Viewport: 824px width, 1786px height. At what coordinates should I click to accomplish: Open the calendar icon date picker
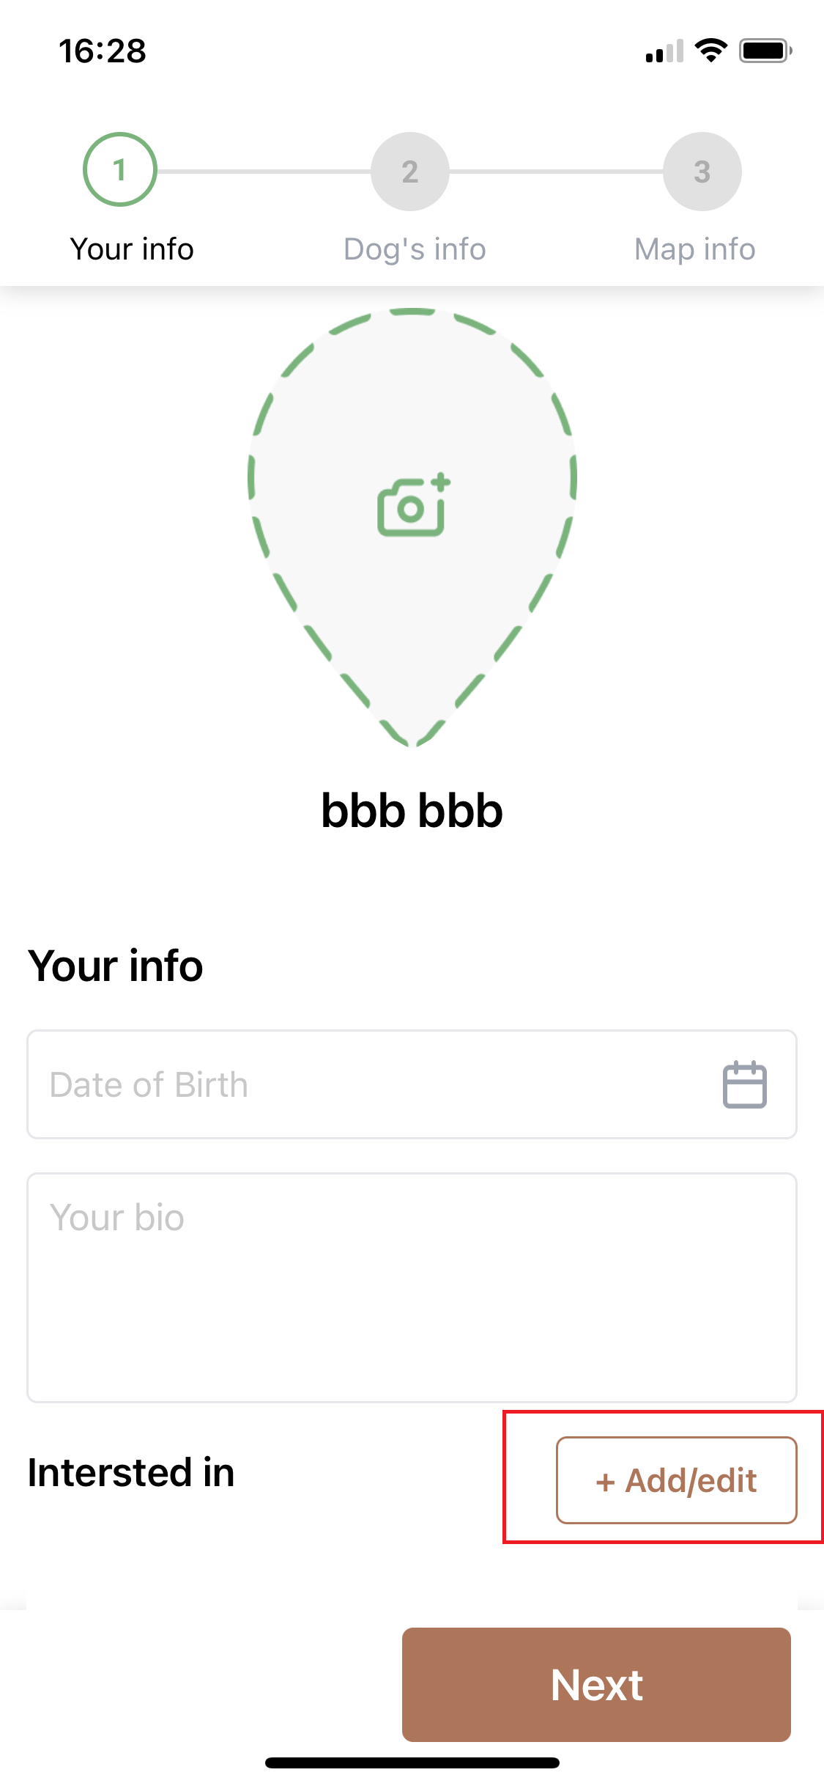click(744, 1084)
